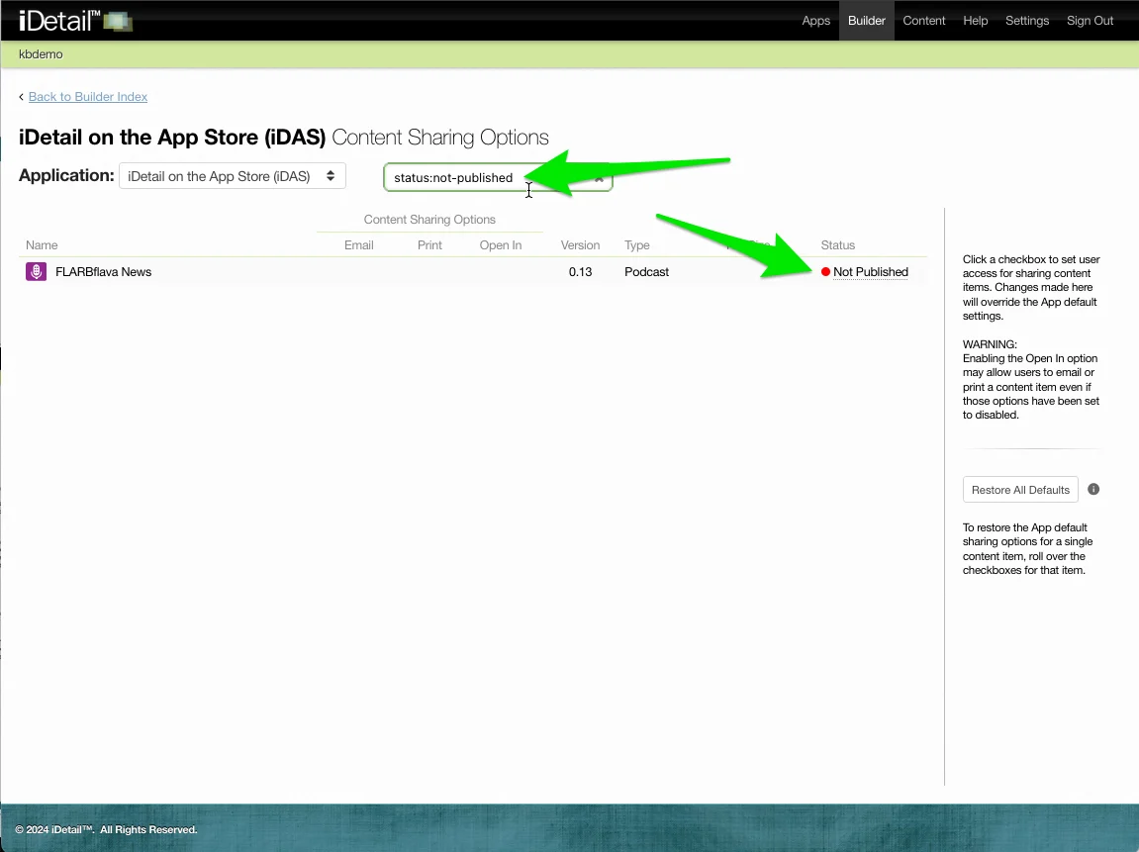The image size is (1139, 852).
Task: Sort by the Name column header
Action: click(x=42, y=244)
